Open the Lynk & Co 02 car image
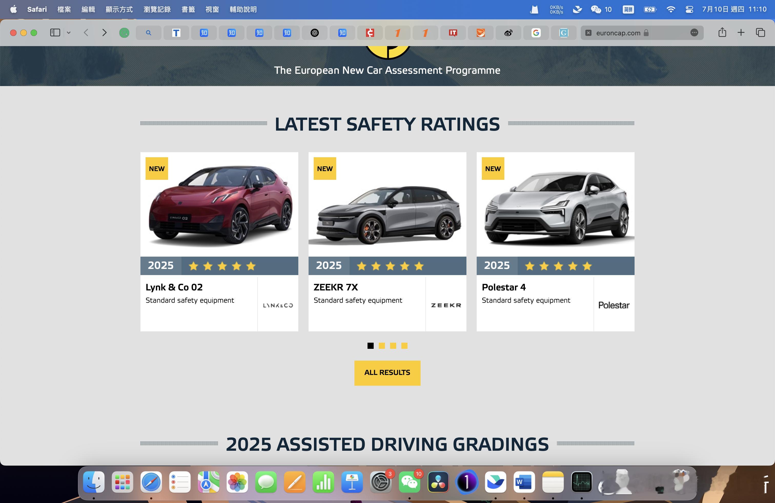Screen dimensions: 775x503 tap(219, 204)
